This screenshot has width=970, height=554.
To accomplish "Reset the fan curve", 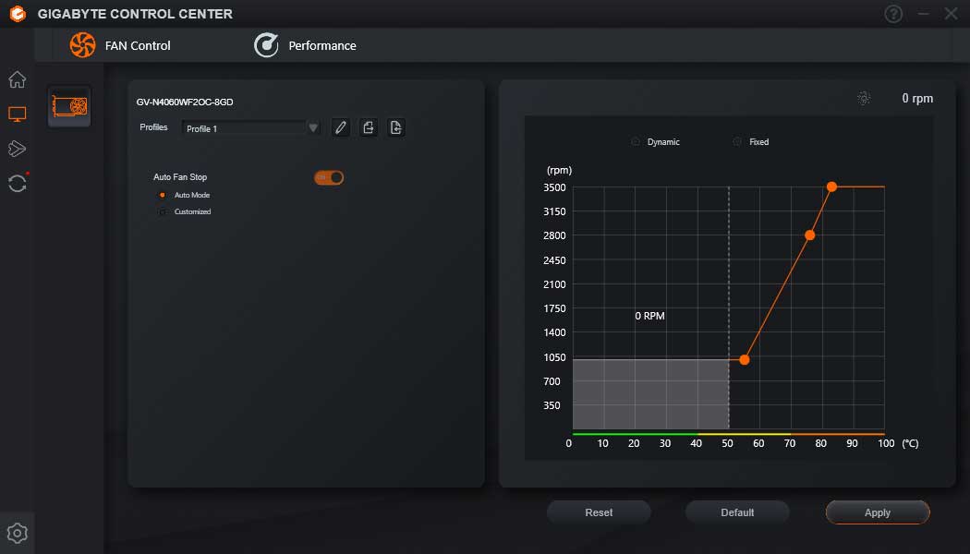I will coord(599,512).
